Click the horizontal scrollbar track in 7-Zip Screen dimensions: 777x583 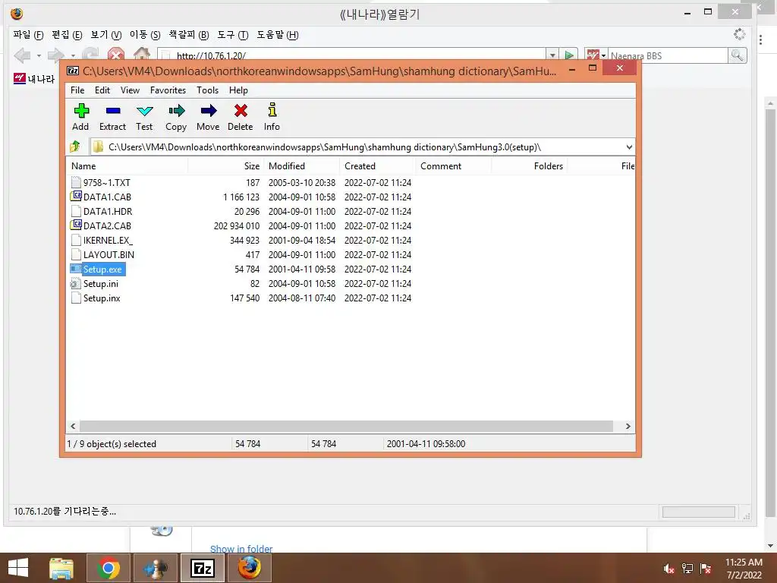point(346,427)
